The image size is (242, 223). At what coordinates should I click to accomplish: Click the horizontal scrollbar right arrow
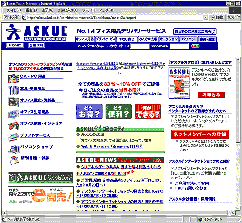(x=233, y=213)
